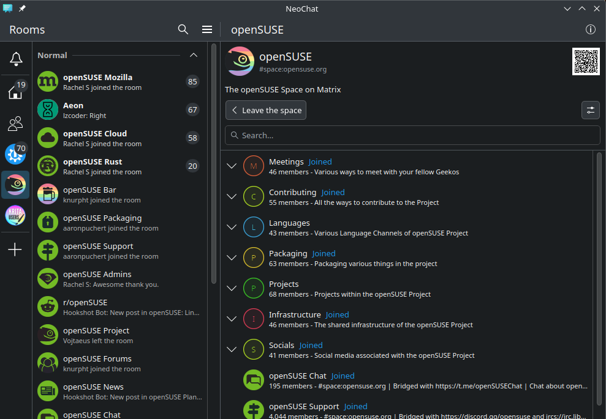Collapse the Normal rooms section

click(x=194, y=55)
